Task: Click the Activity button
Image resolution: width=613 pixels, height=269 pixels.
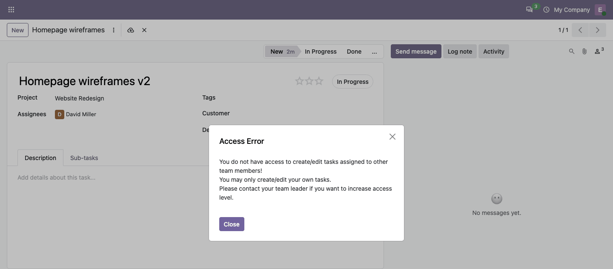Action: [x=494, y=52]
